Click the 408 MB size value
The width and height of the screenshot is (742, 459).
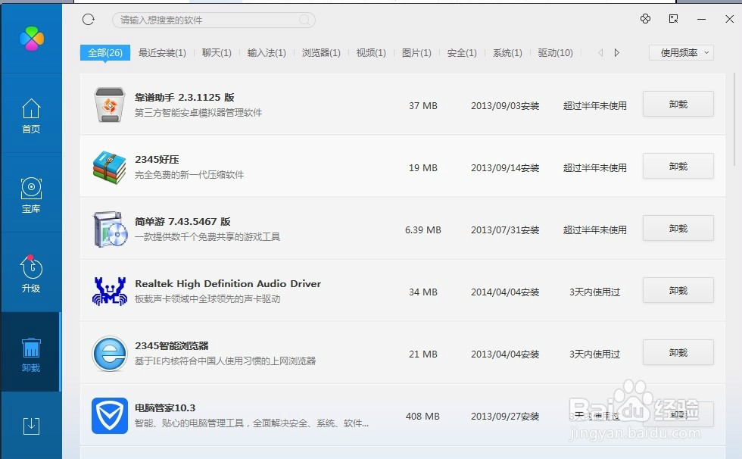422,416
